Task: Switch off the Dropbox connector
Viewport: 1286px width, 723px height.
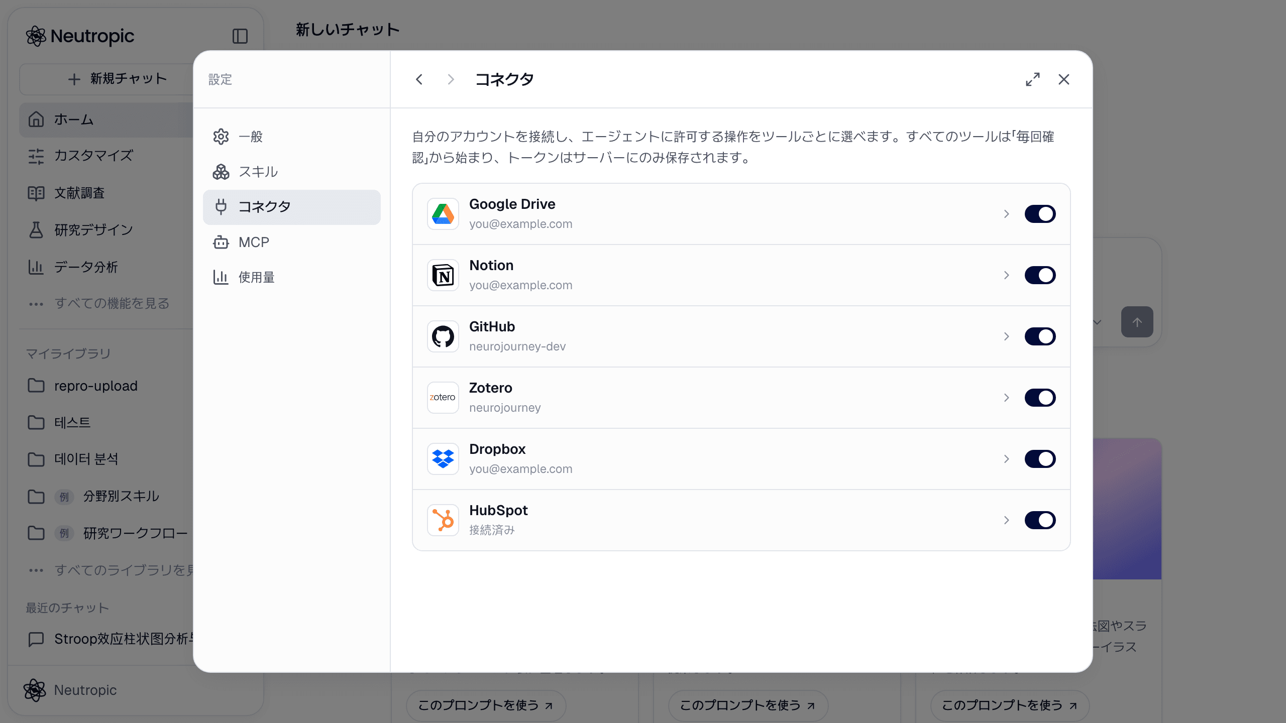Action: click(x=1040, y=459)
